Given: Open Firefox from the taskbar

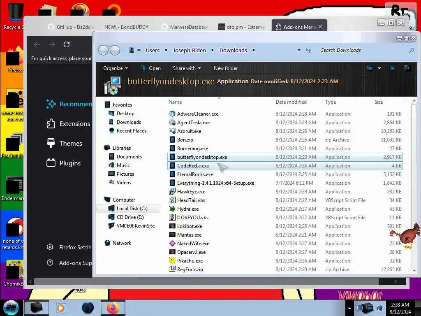Looking at the screenshot, I should pos(113,308).
